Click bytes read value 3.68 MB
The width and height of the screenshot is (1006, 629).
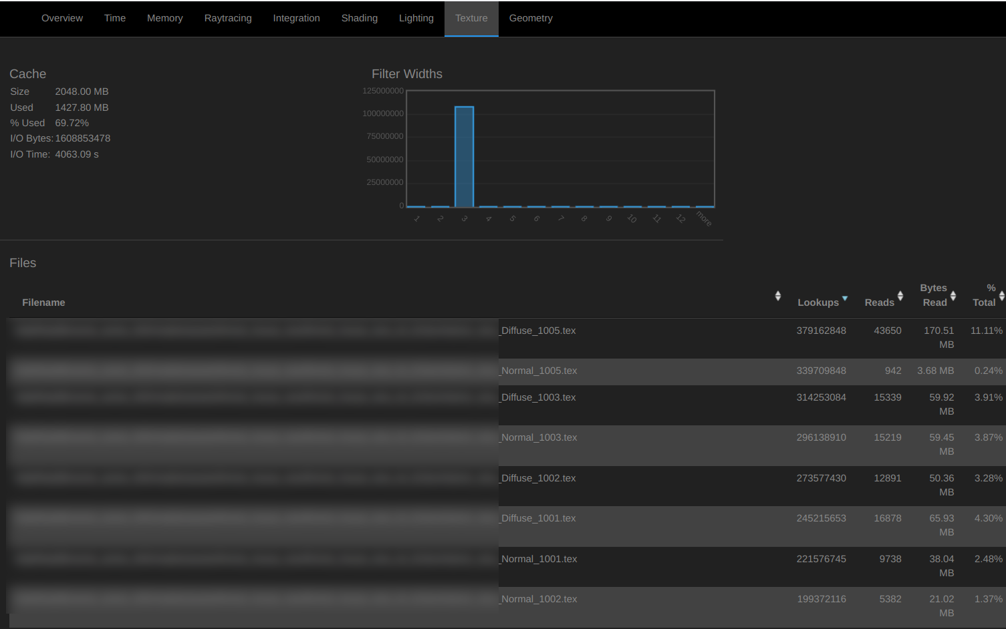pos(935,371)
